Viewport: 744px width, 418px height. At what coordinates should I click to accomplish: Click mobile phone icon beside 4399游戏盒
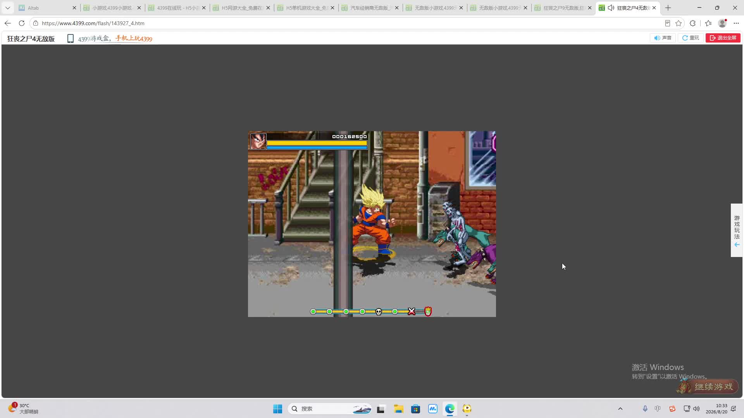pyautogui.click(x=71, y=39)
